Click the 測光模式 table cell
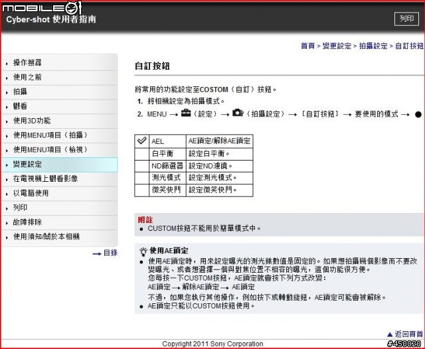This screenshot has width=425, height=349. pos(167,178)
